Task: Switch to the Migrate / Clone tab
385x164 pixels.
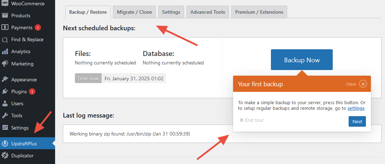Action: (x=134, y=12)
